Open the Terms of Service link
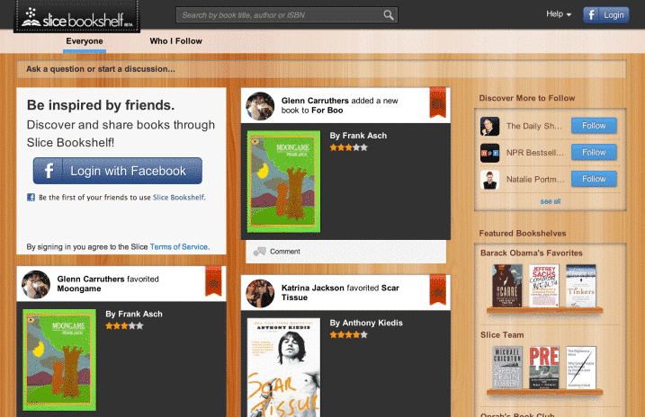This screenshot has width=645, height=417. pyautogui.click(x=179, y=247)
